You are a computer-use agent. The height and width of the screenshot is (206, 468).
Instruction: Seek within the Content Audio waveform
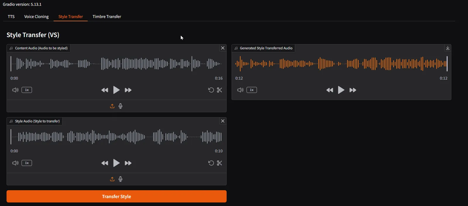[x=116, y=64]
